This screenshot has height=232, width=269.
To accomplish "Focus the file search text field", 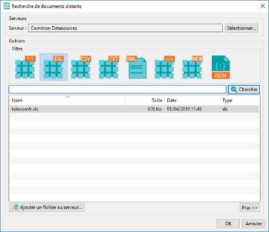I will (x=117, y=89).
